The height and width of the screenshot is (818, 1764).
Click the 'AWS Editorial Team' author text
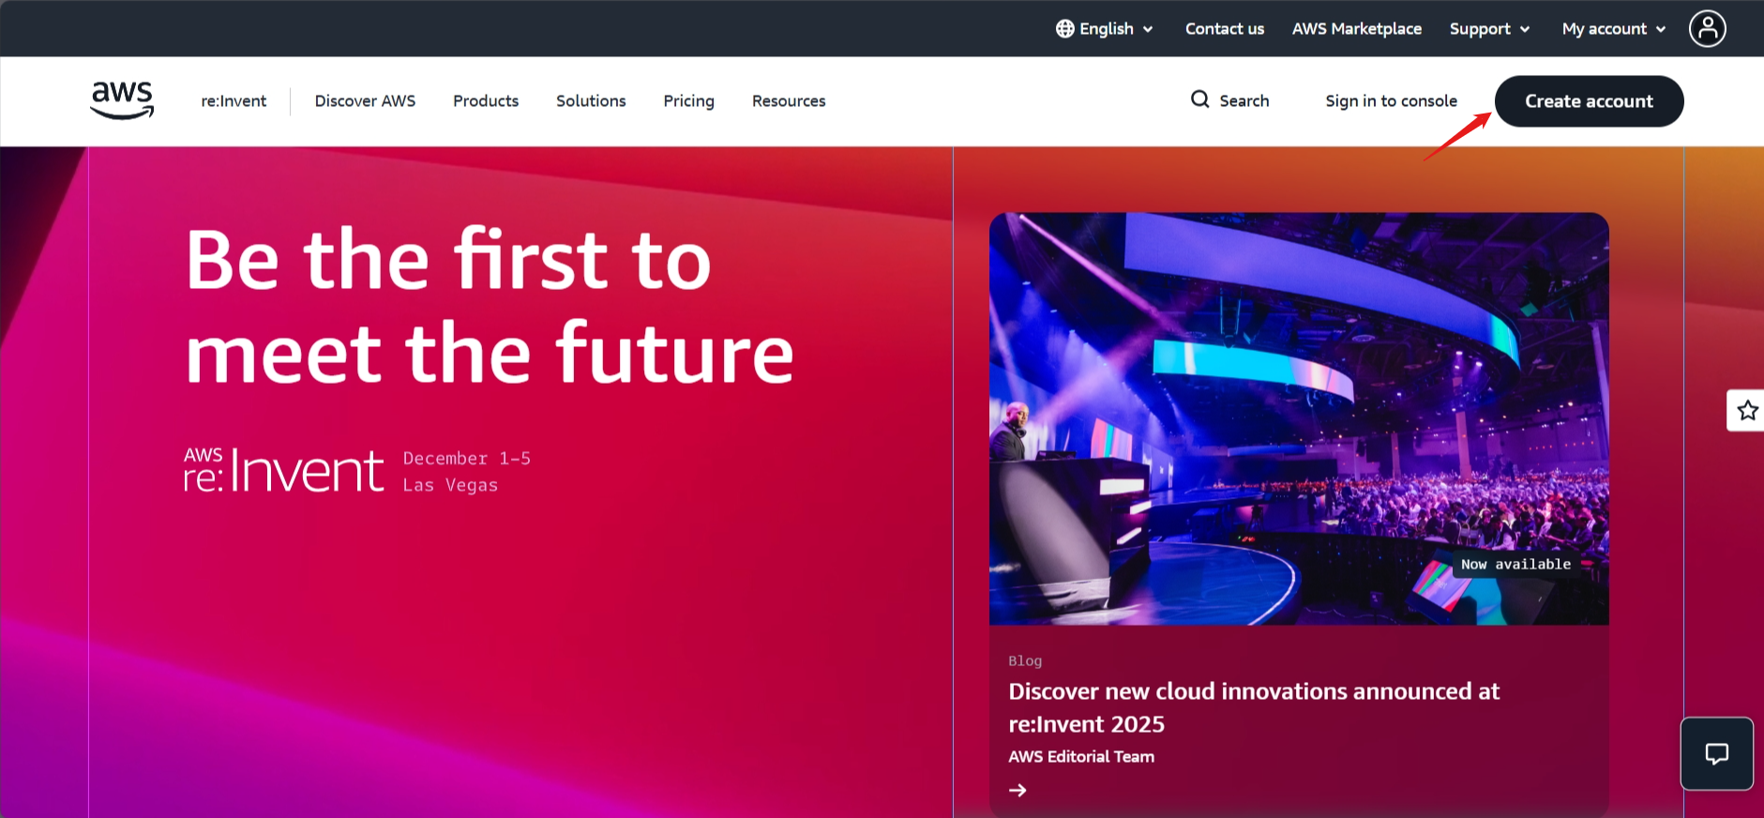(1081, 757)
